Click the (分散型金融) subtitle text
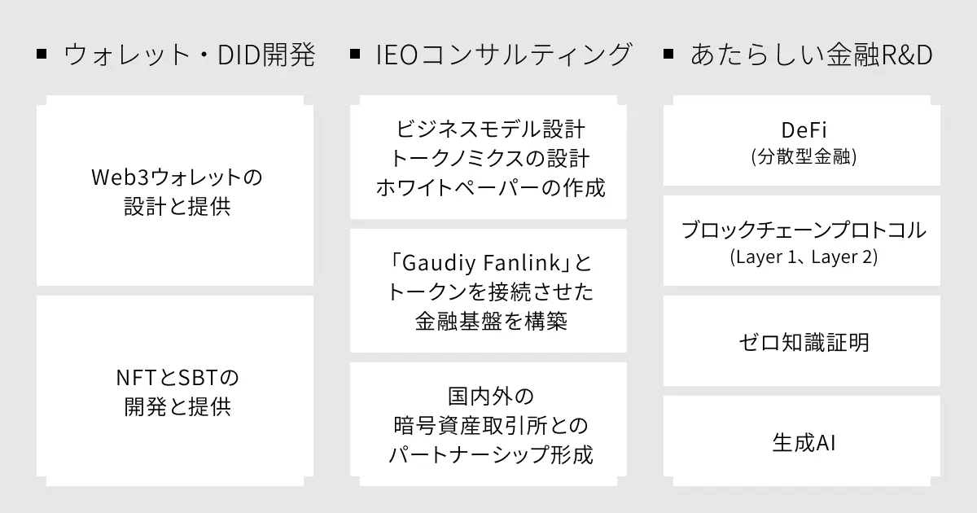 coord(804,156)
